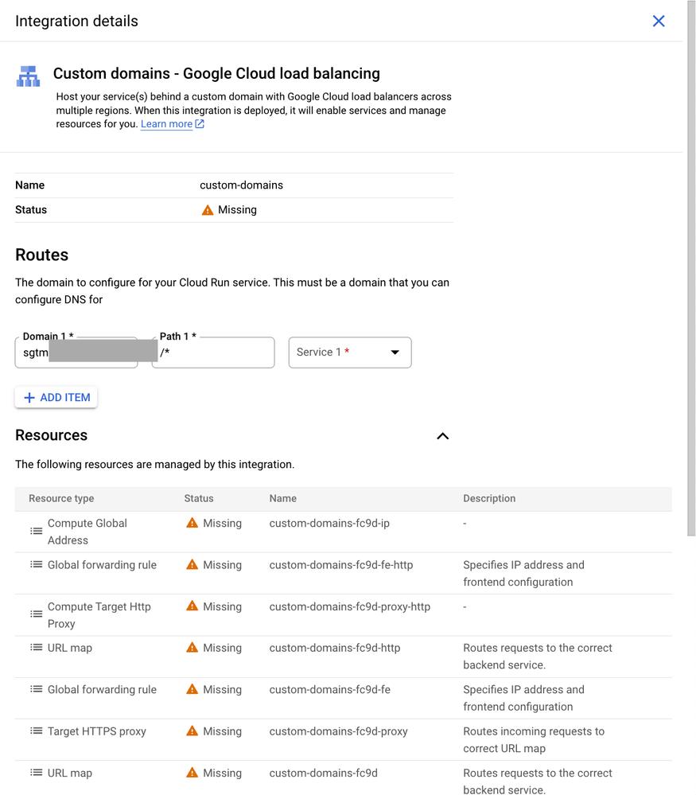
Task: Click list icon for custom-domains-fc9d-http URL map
Action: [x=36, y=648]
